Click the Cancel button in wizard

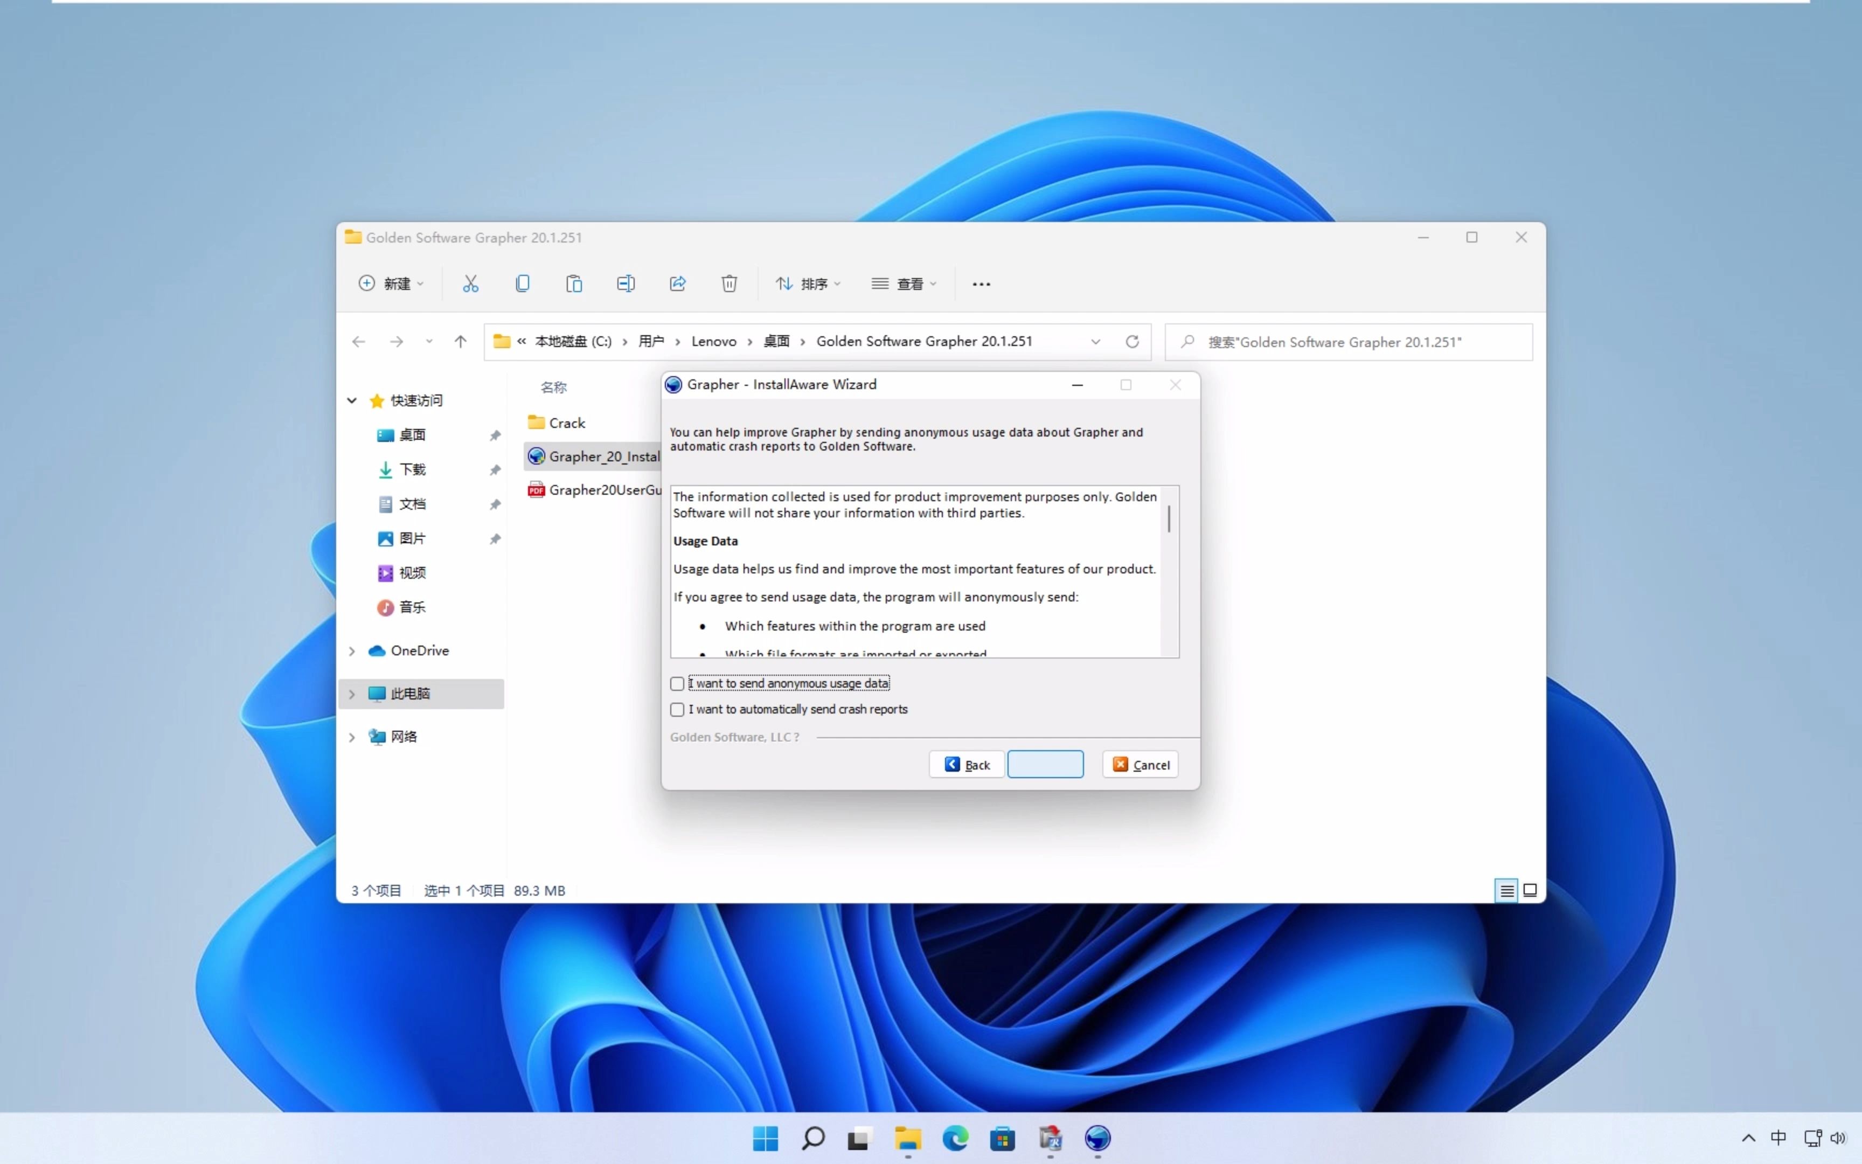(1140, 765)
